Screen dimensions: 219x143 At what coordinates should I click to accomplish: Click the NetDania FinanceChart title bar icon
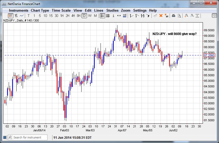[4, 4]
